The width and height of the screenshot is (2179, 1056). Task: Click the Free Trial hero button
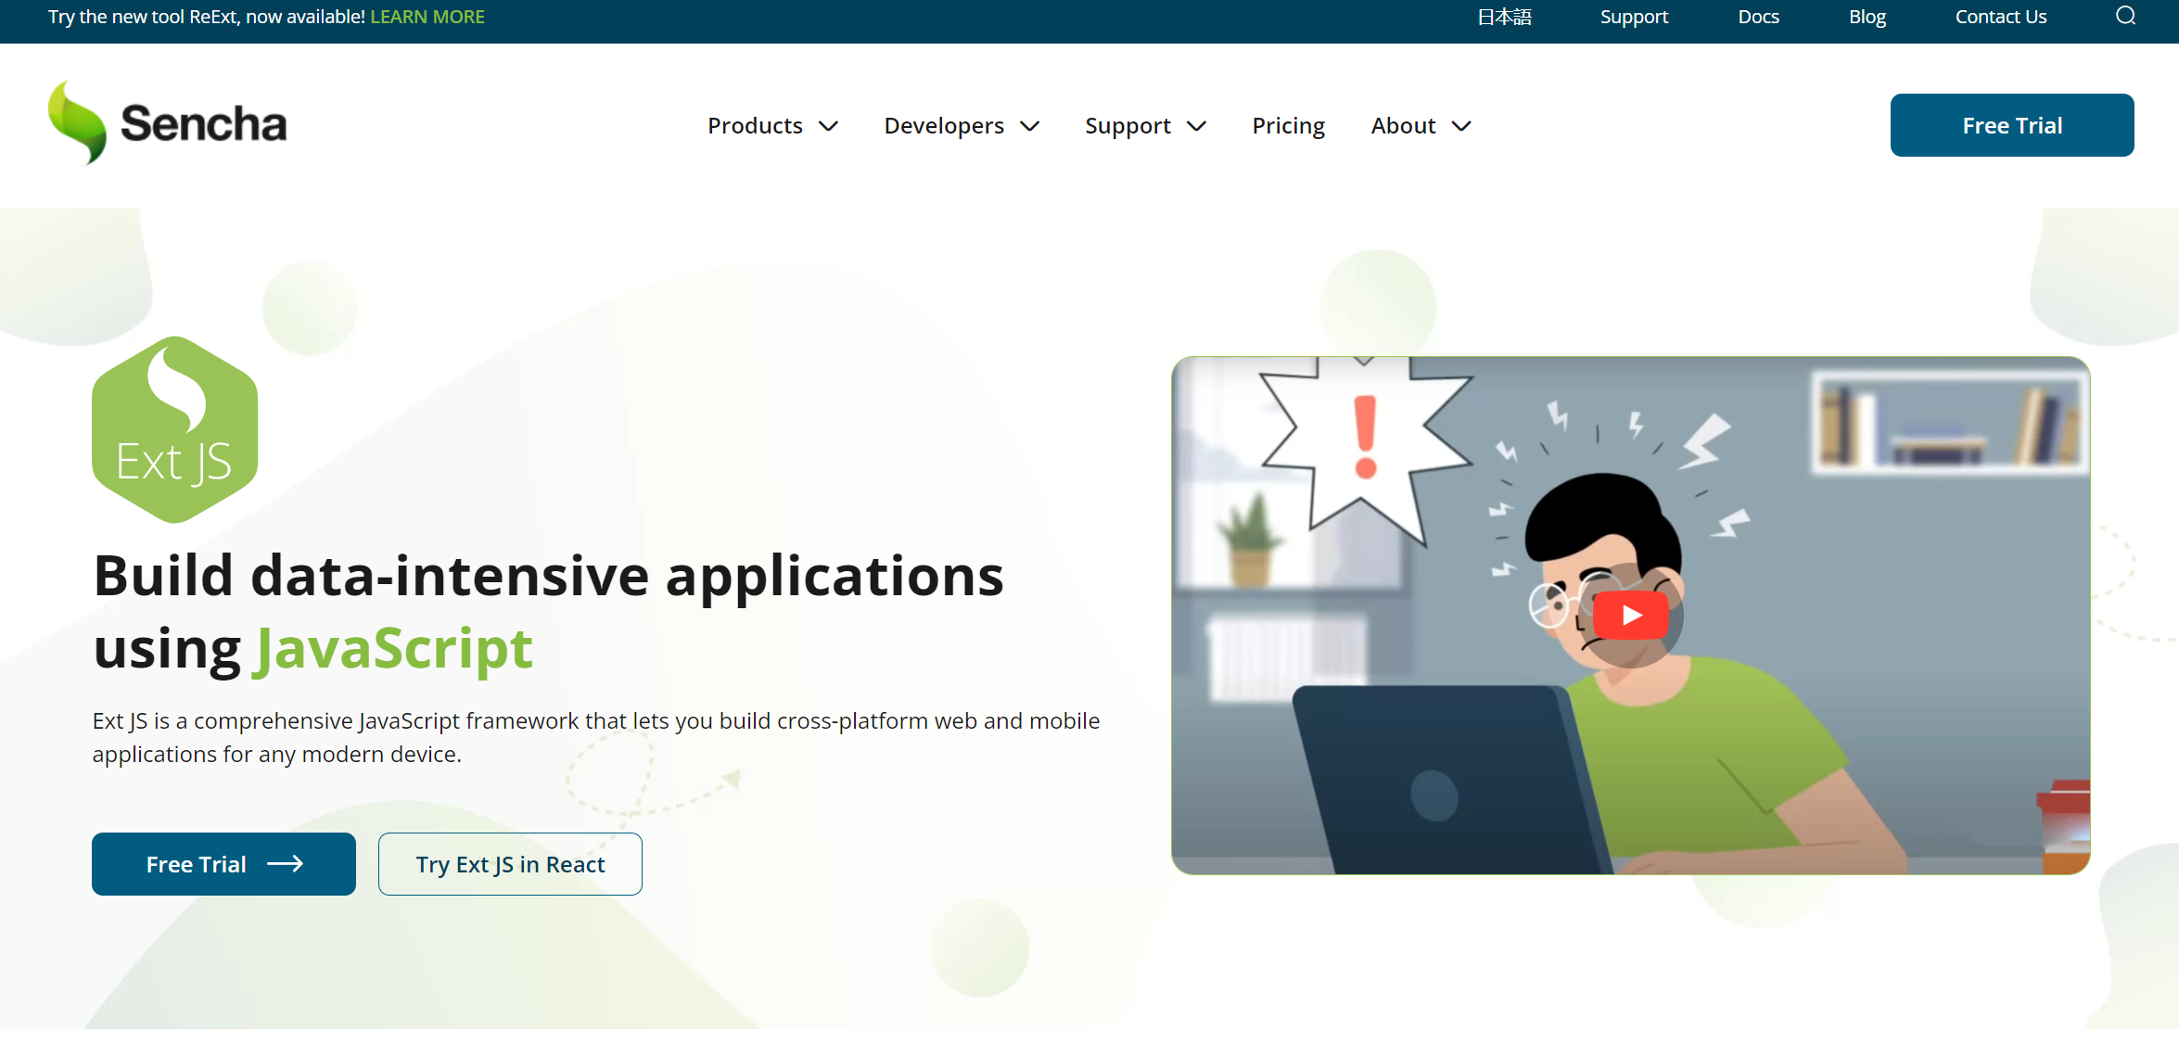coord(223,863)
